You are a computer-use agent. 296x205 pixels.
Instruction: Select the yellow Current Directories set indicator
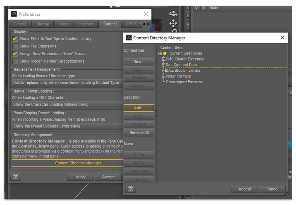(165, 53)
